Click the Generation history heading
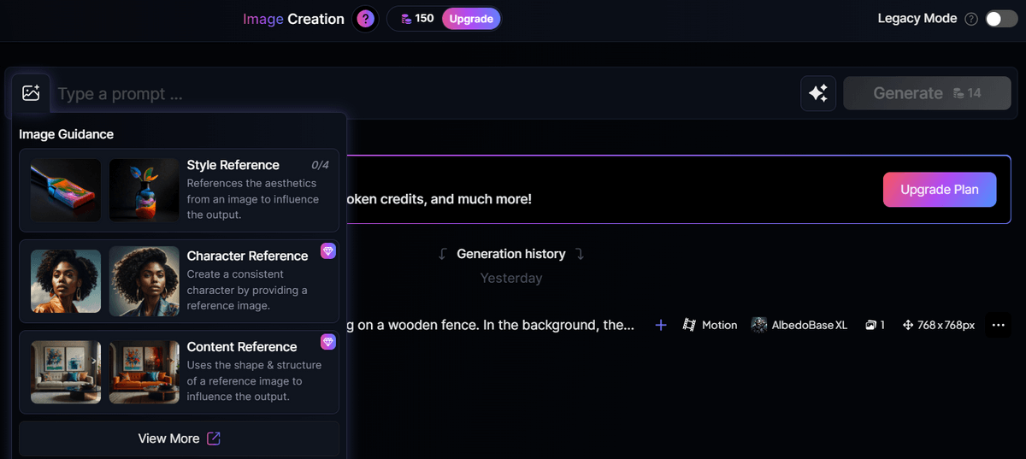Viewport: 1026px width, 459px height. tap(511, 254)
